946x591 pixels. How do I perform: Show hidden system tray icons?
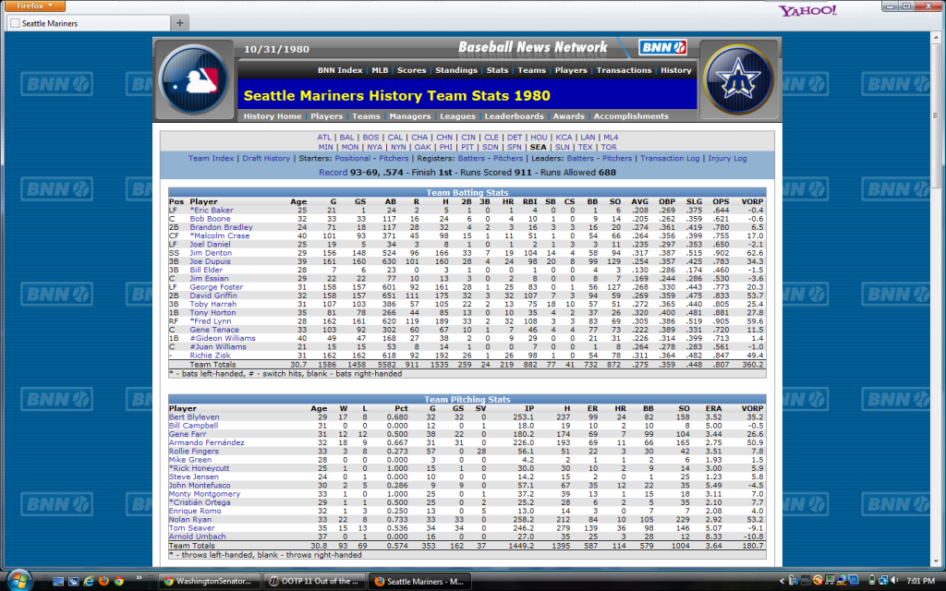(x=782, y=582)
